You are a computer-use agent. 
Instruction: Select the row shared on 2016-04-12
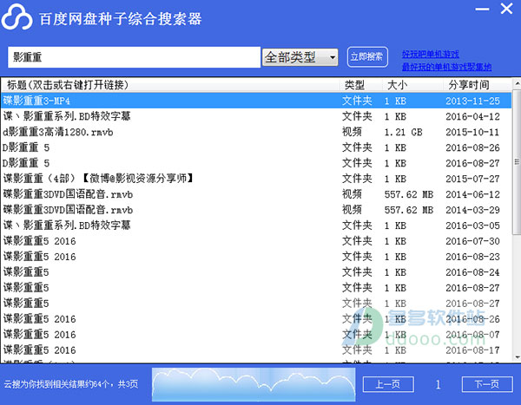(x=256, y=116)
